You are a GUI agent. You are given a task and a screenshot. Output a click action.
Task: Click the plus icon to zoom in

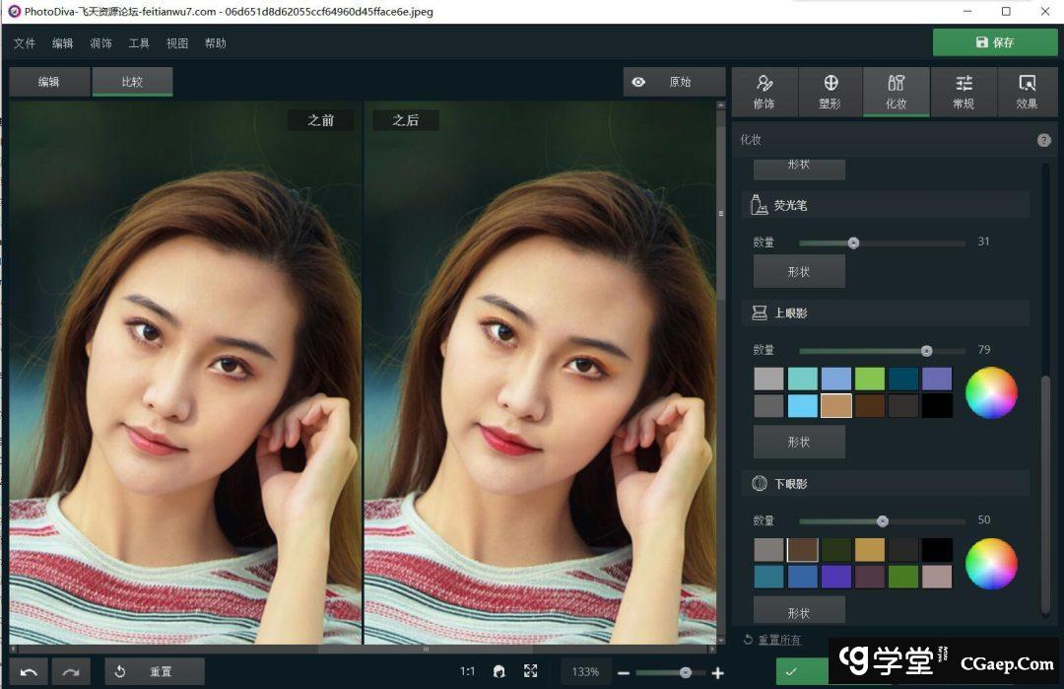click(717, 672)
